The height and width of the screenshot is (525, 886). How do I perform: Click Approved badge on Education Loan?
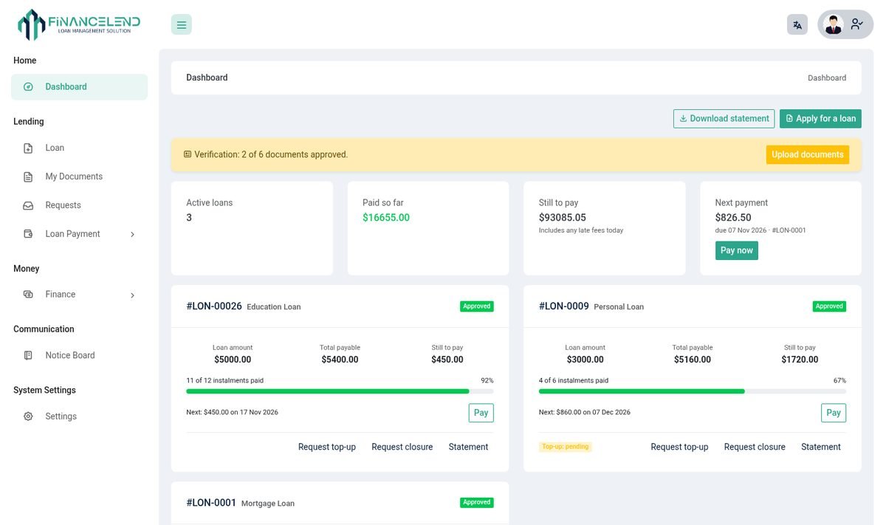click(476, 306)
